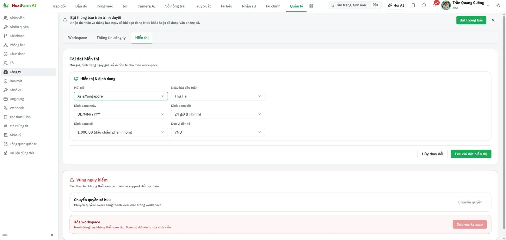Viewport: 506px width, 240px height.
Task: Open the Ngày bắt đầu tuần dropdown
Action: point(218,96)
